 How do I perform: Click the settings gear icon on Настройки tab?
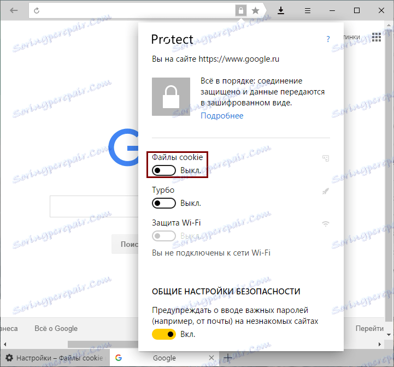click(9, 358)
